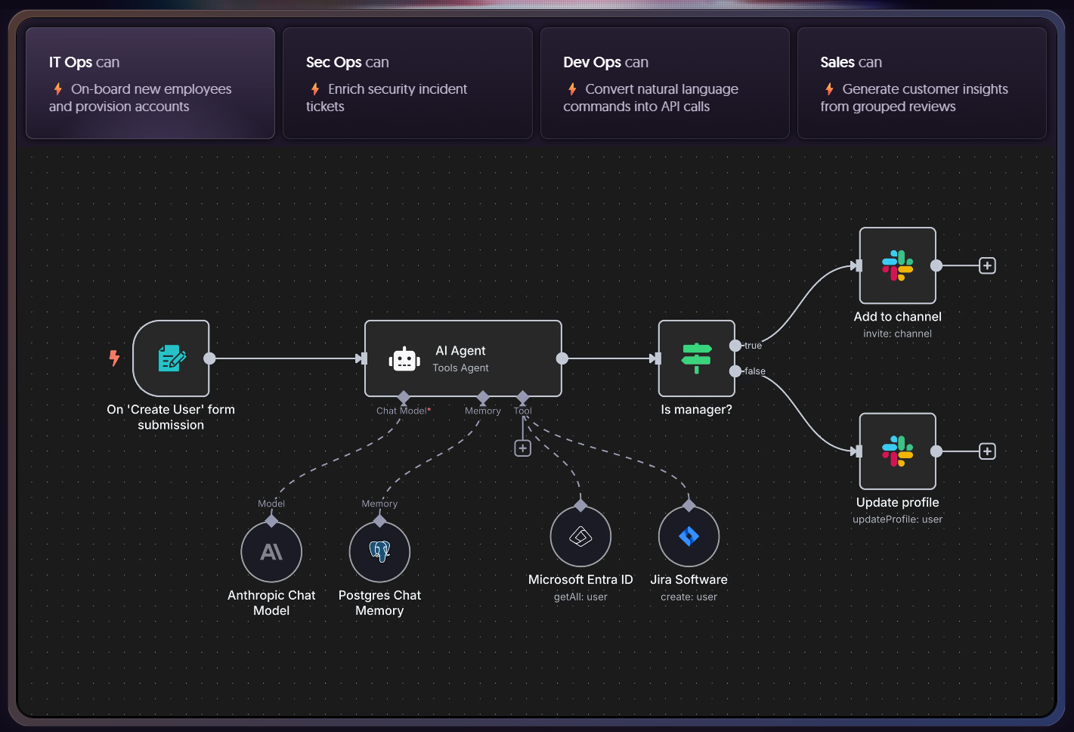Click the 'Is manager?' label
The image size is (1074, 732).
pyautogui.click(x=696, y=410)
